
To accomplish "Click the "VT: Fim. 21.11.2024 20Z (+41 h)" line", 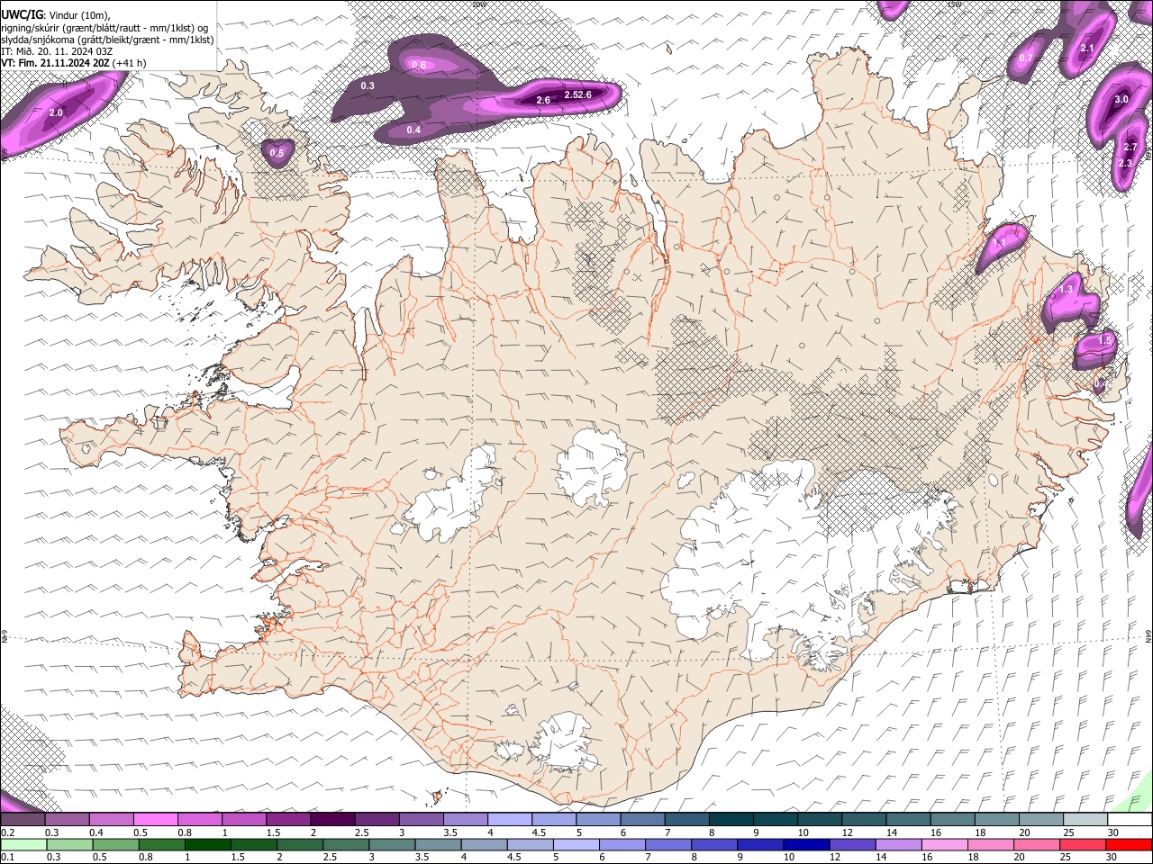I will click(x=74, y=63).
